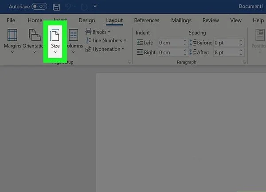266x192 pixels.
Task: Increase Indent Right value
Action: (185, 51)
